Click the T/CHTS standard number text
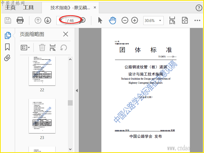This screenshot has width=204, height=153. click(x=168, y=57)
